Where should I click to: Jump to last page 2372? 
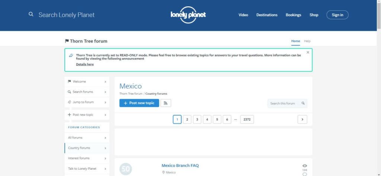pos(247,119)
